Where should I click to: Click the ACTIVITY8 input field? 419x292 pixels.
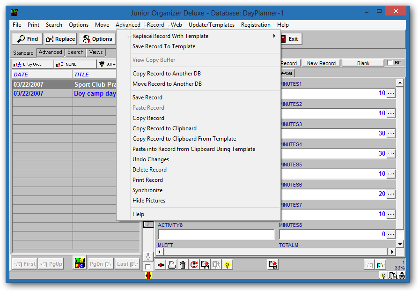coord(216,234)
